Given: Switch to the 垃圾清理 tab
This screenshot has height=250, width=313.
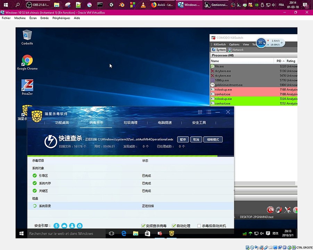Looking at the screenshot, I should 130,123.
